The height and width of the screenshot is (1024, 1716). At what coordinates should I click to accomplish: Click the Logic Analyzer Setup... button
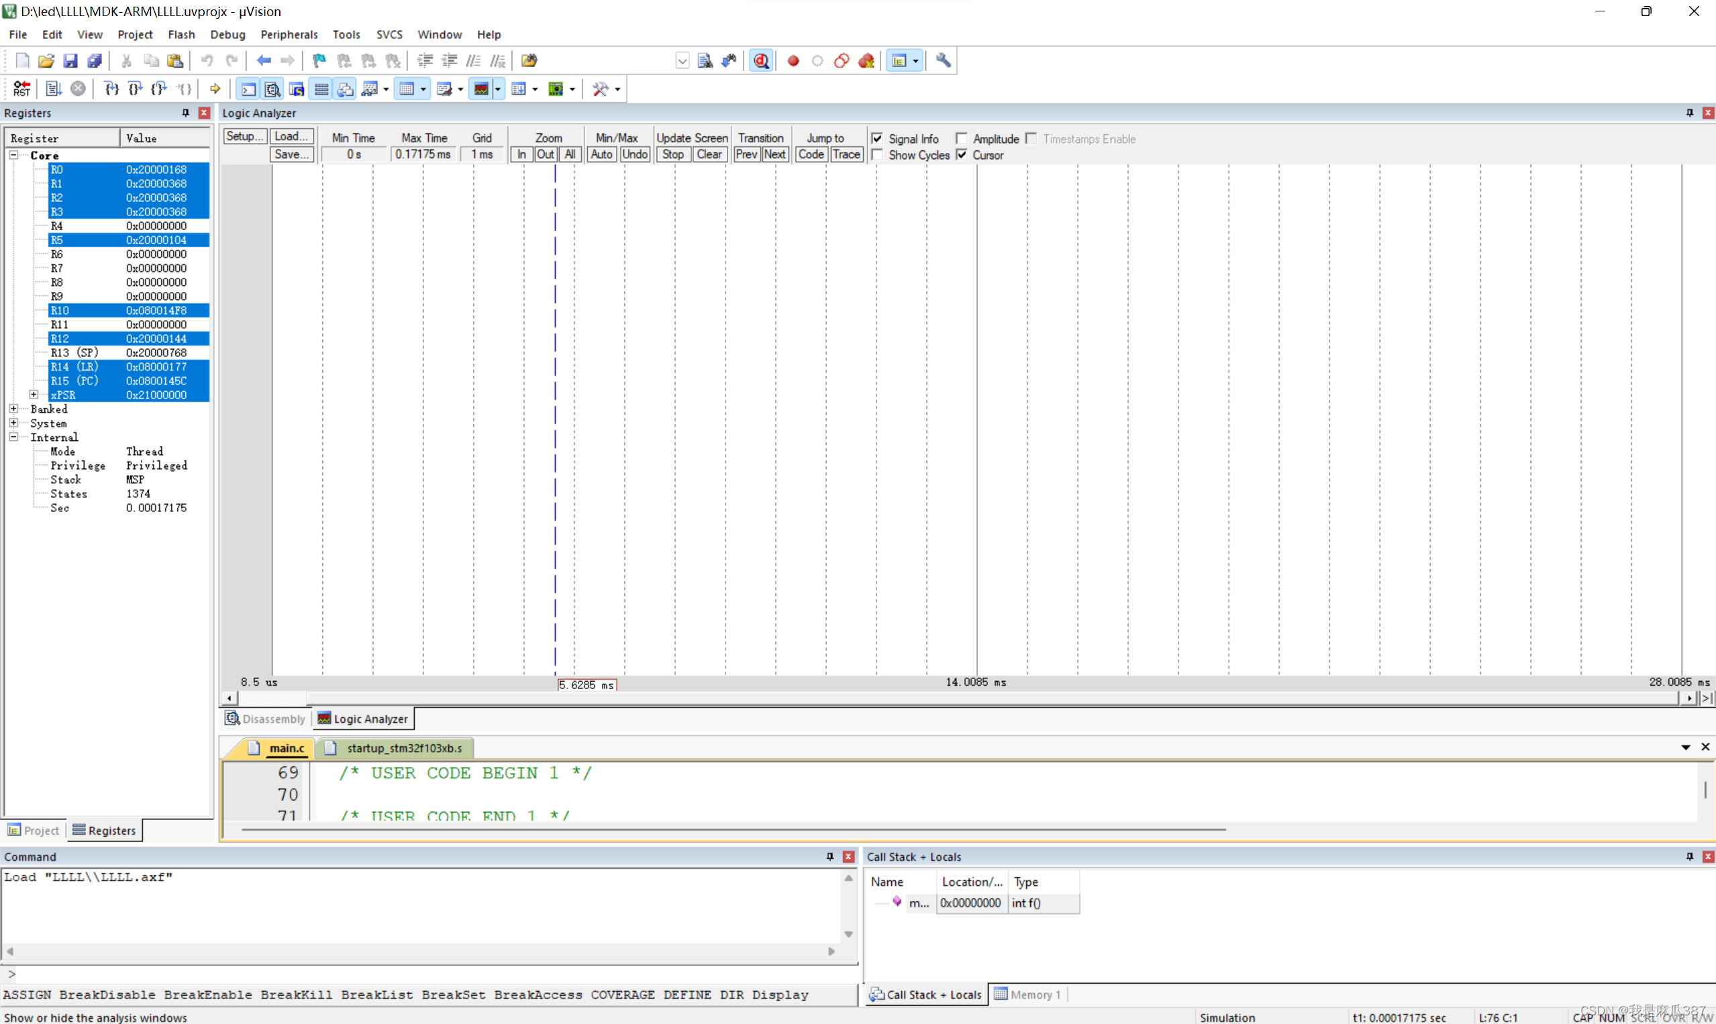(x=244, y=137)
